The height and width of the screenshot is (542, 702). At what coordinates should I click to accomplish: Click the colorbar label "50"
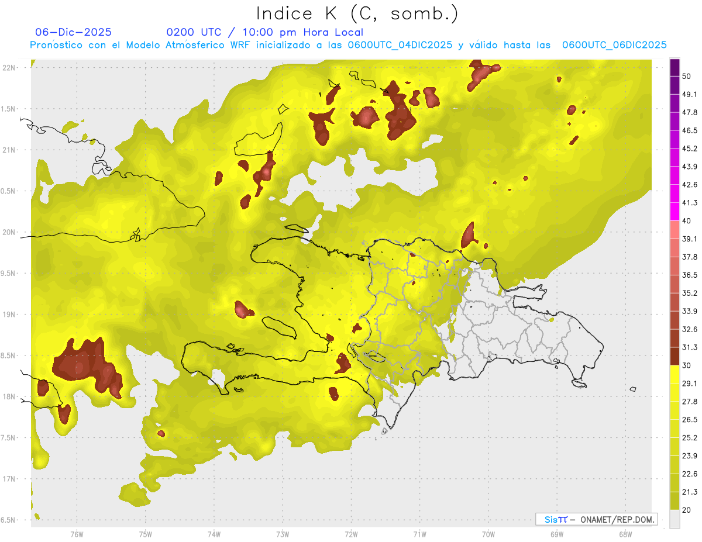(x=687, y=77)
